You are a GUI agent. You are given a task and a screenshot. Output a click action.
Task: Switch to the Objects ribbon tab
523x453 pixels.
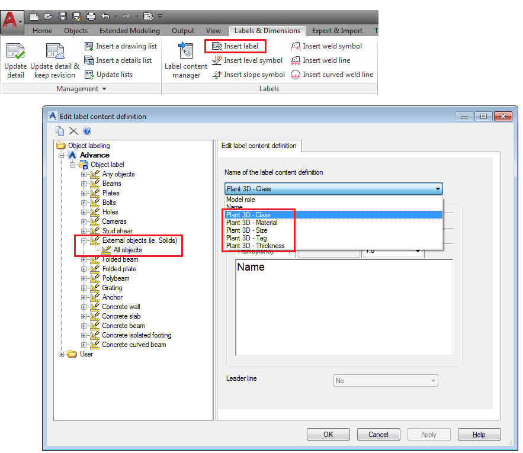pos(76,31)
